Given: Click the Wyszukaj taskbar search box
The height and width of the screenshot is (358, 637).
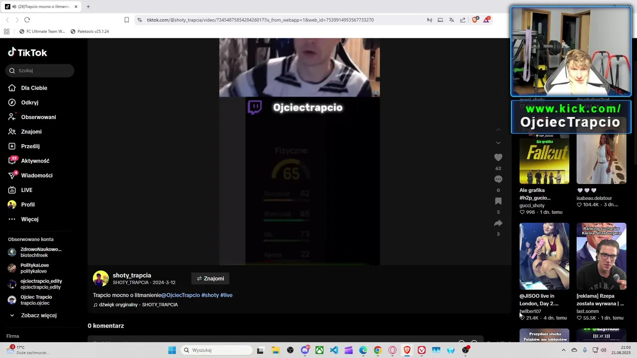Looking at the screenshot, I should [x=216, y=350].
